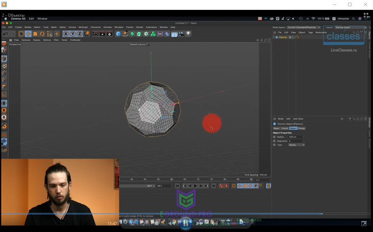Click the Undo arrow icon
Image resolution: width=373 pixels, height=232 pixels.
point(5,34)
